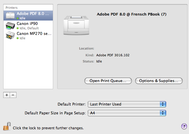Click the green status dot for Canon iP90
This screenshot has height=134, width=189.
tap(18, 28)
